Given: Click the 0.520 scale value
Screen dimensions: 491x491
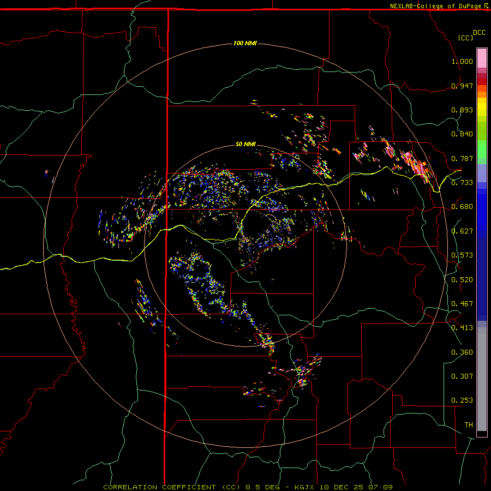Looking at the screenshot, I should (462, 280).
